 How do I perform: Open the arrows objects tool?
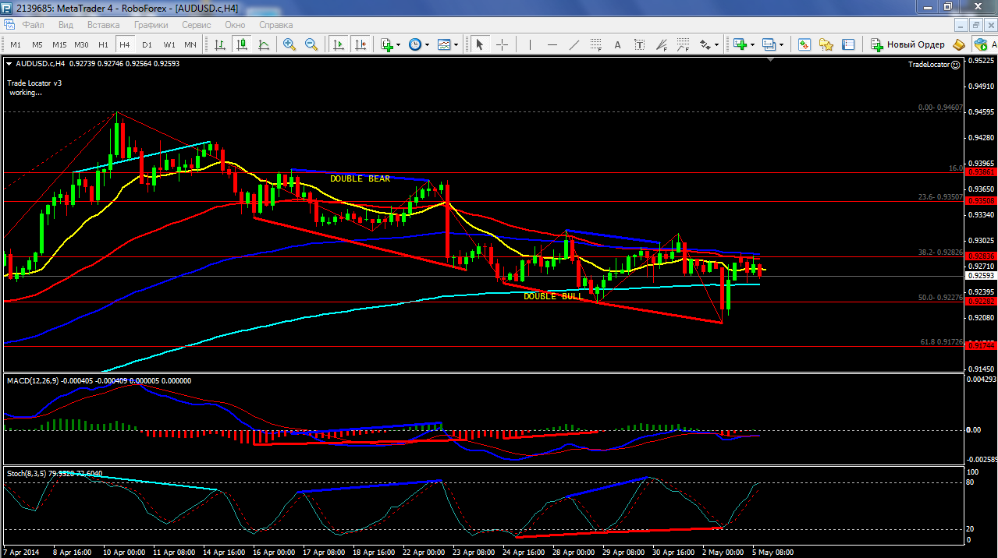coord(705,44)
